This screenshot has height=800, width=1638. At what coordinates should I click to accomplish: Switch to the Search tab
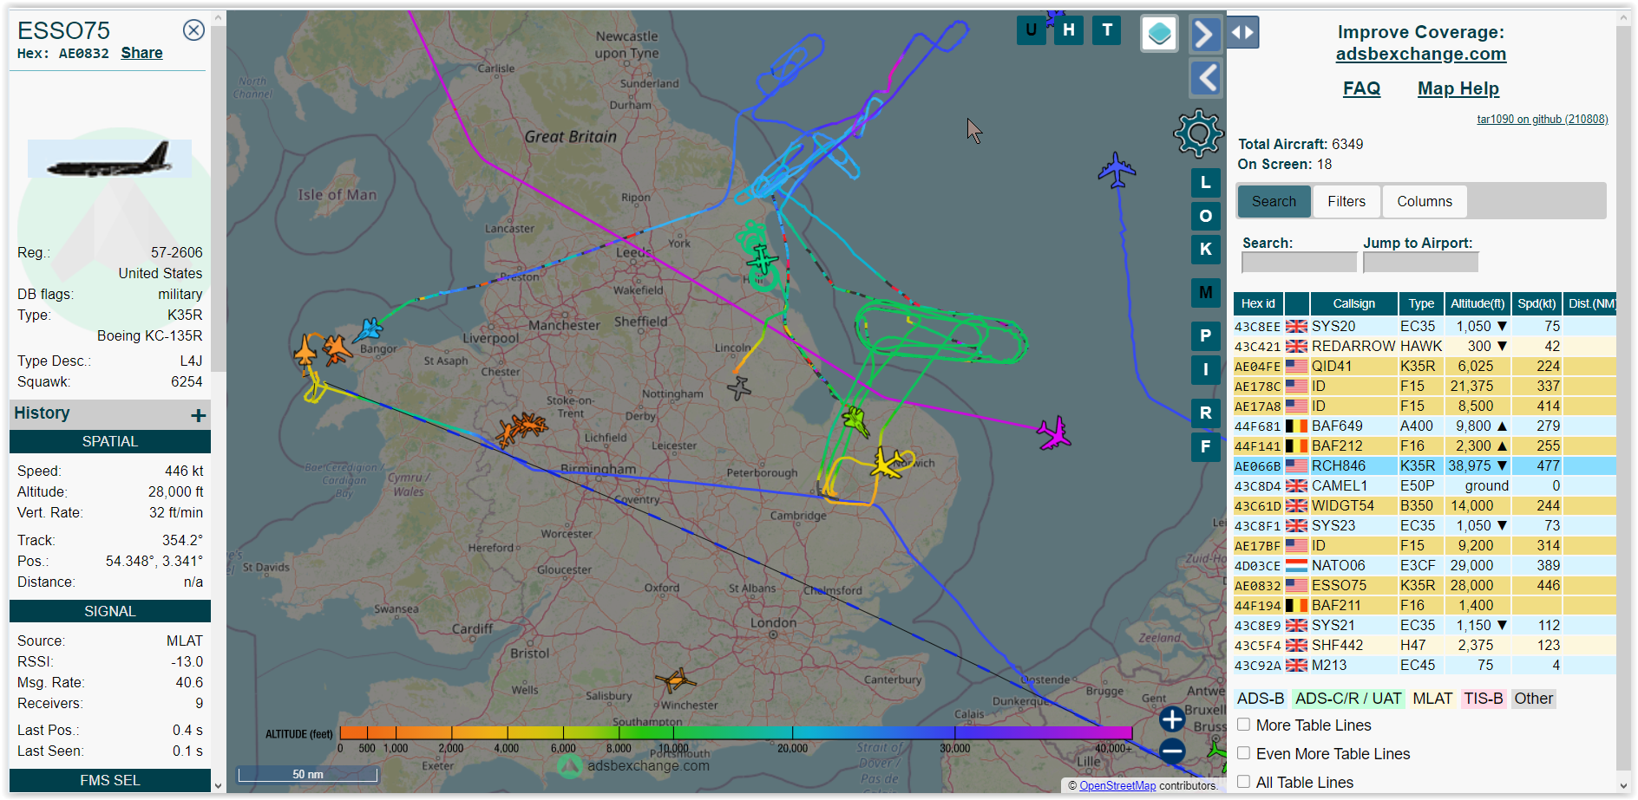1274,201
